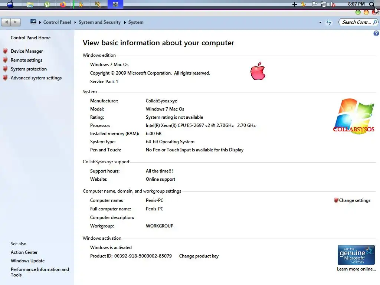Click the orange window button
Screen dimensions: 380x285
pos(366,12)
